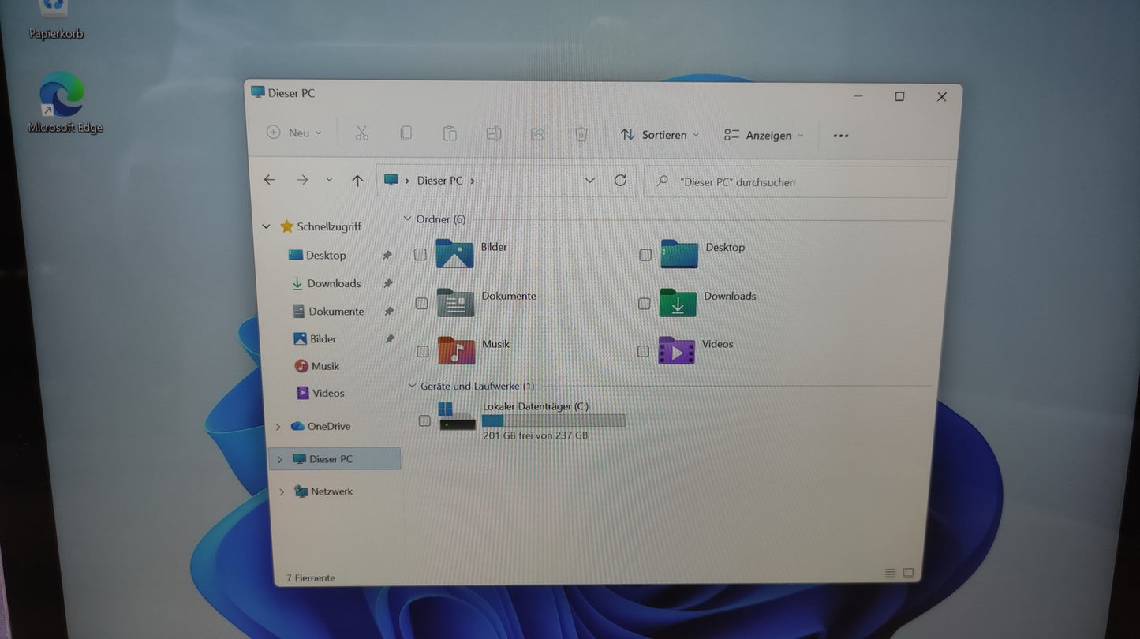
Task: Click the Share icon in toolbar
Action: tap(537, 134)
